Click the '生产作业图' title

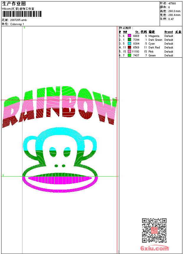[x=14, y=4]
